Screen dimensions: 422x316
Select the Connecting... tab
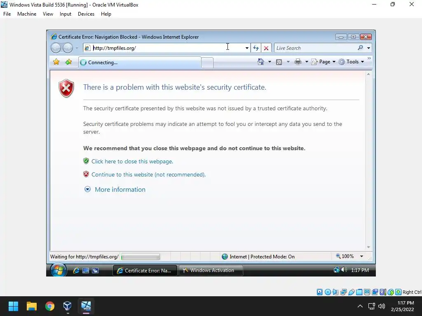(x=140, y=63)
